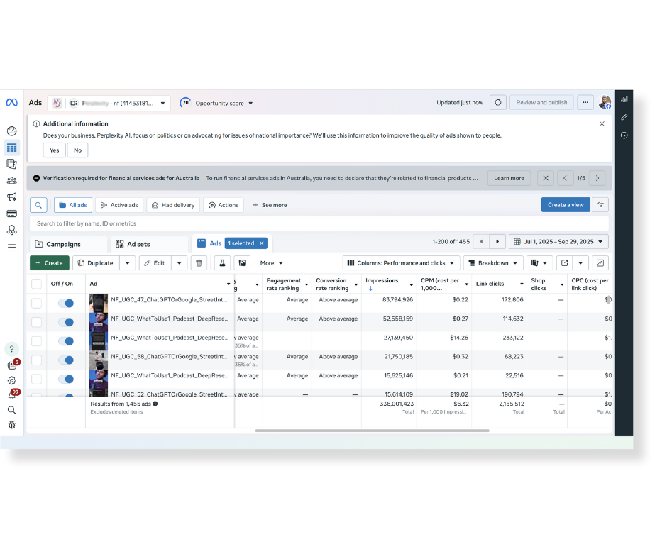The width and height of the screenshot is (667, 559).
Task: Click Review and publish
Action: pos(541,103)
